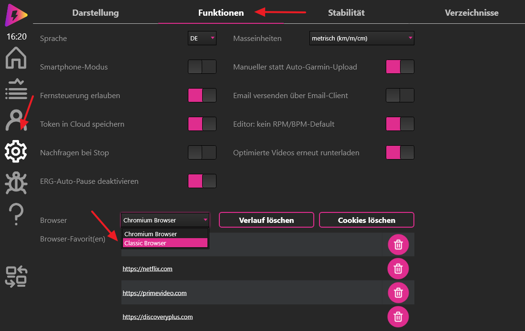Select Classic Browser in dropdown list
Viewport: 525px width, 331px height.
click(165, 243)
